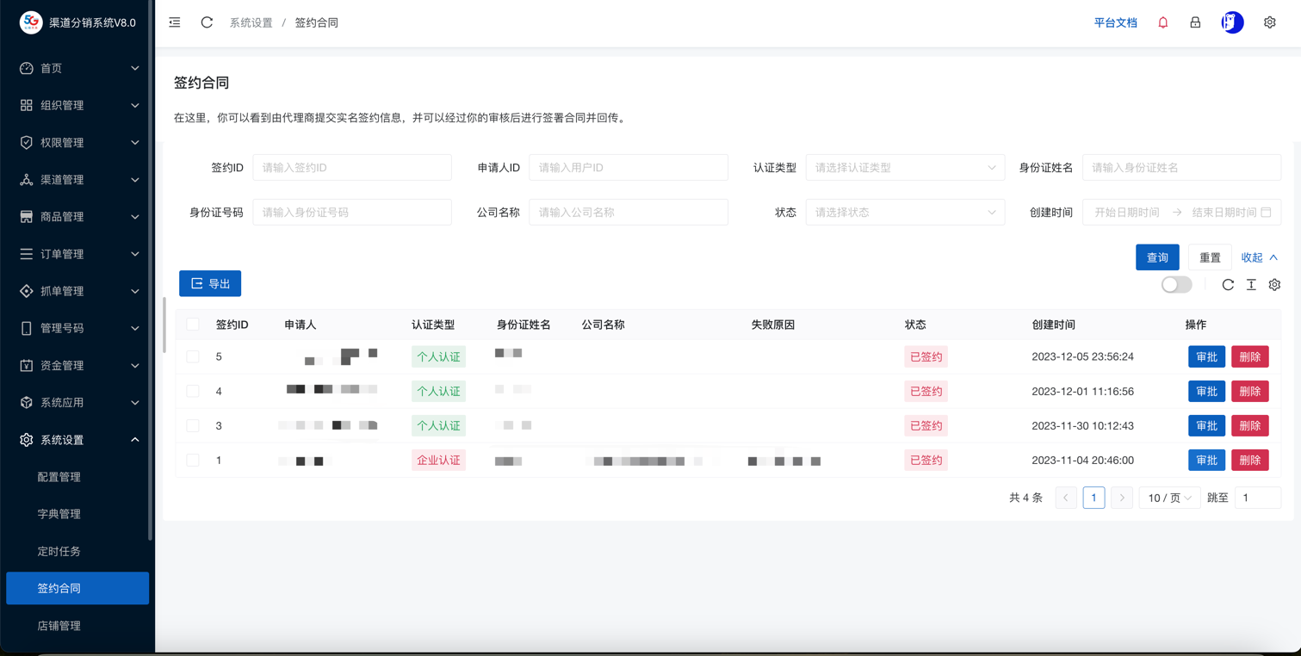1301x656 pixels.
Task: Click the 身份证号码 input field
Action: [351, 213]
